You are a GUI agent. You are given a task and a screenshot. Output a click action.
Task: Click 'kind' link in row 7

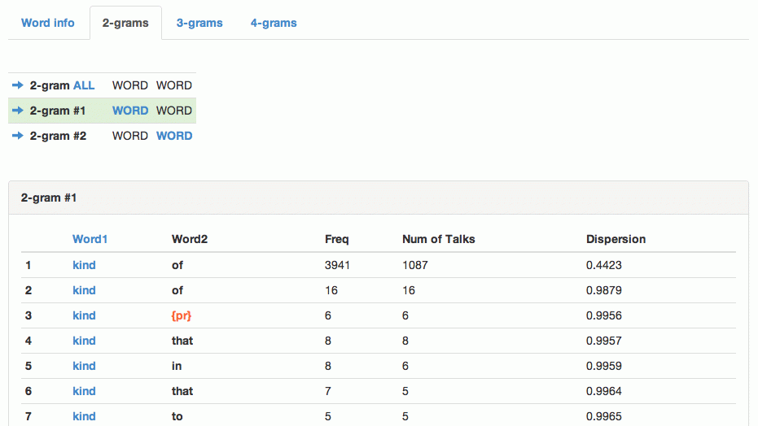(x=84, y=416)
